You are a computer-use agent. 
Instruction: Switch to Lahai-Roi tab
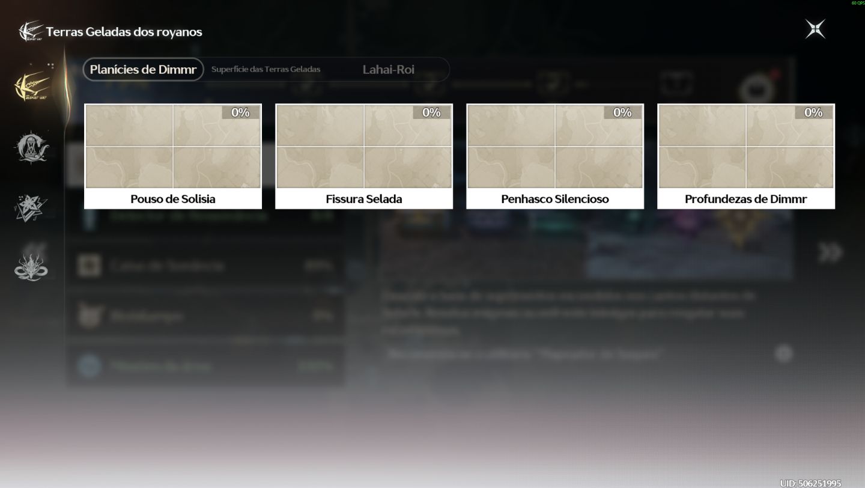388,70
